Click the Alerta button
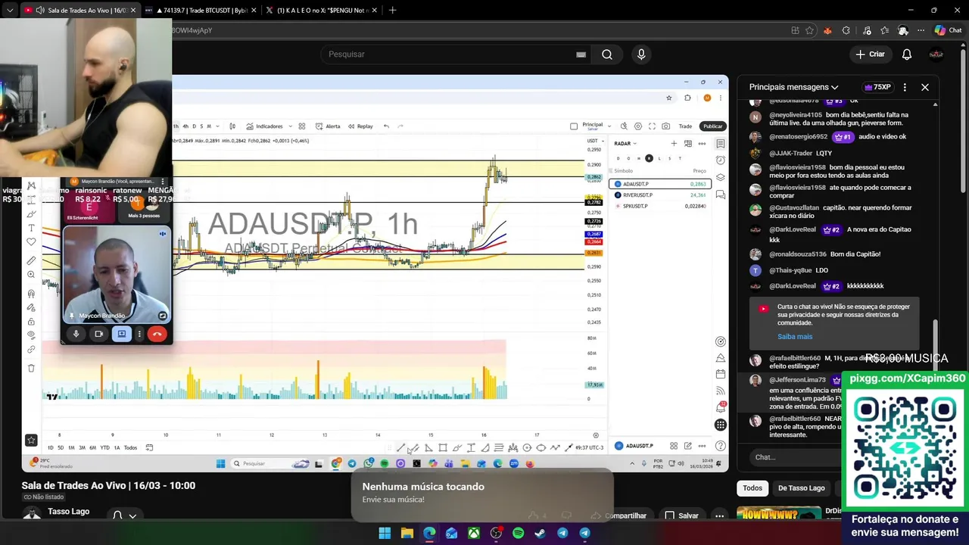This screenshot has width=969, height=545. click(x=328, y=126)
